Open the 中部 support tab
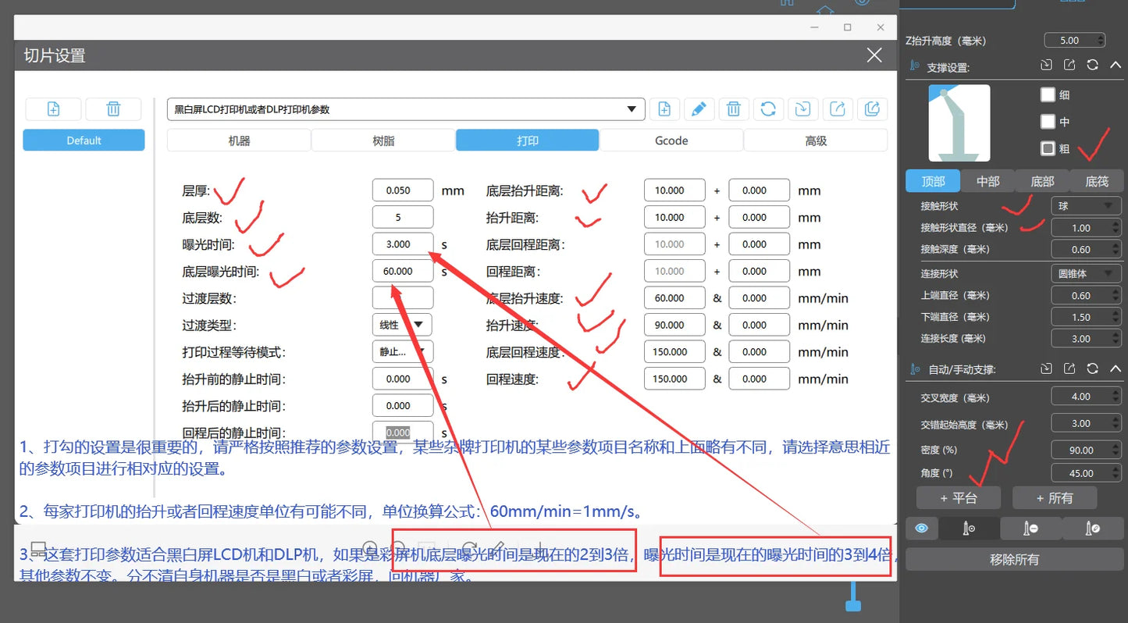Viewport: 1128px width, 623px height. 987,180
